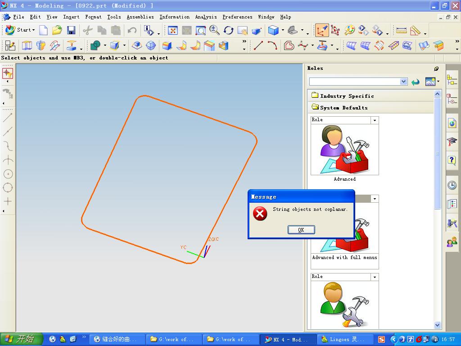Click the Cut scissors icon

coord(88,30)
